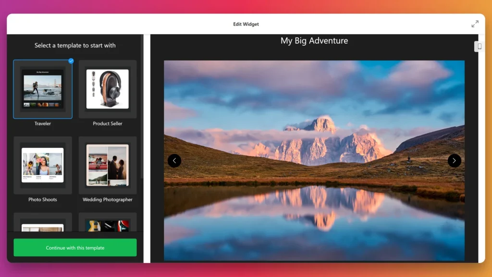Click the blue checkmark on Traveler template
This screenshot has height=277, width=492.
point(71,61)
